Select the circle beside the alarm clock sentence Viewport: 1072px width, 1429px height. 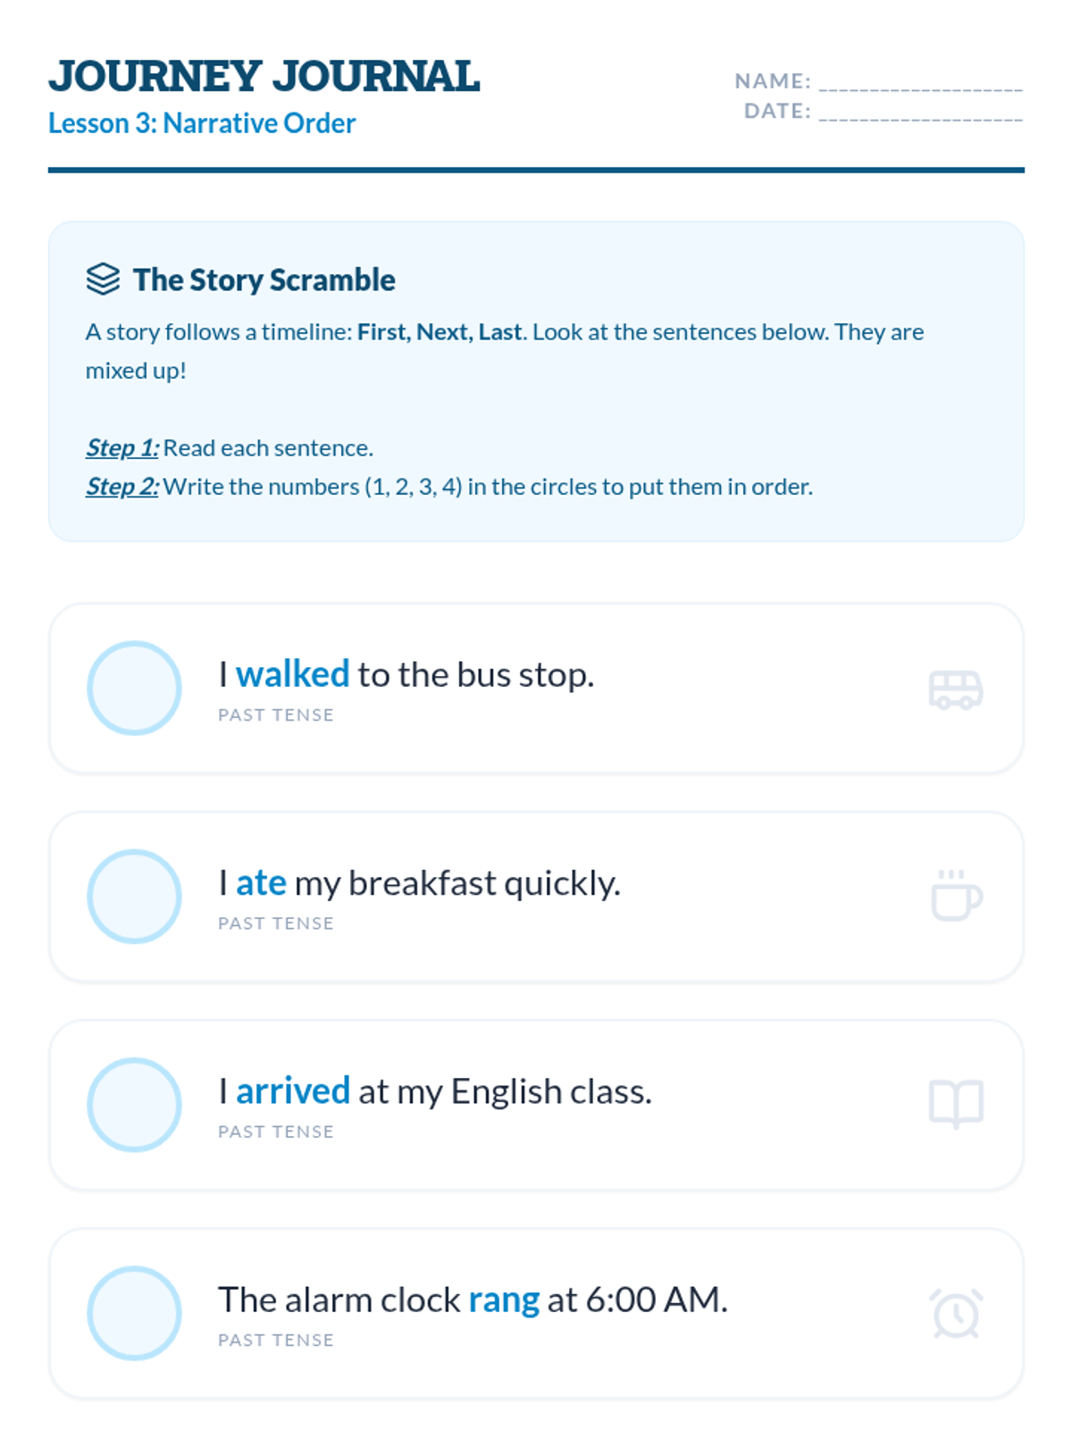(x=134, y=1313)
